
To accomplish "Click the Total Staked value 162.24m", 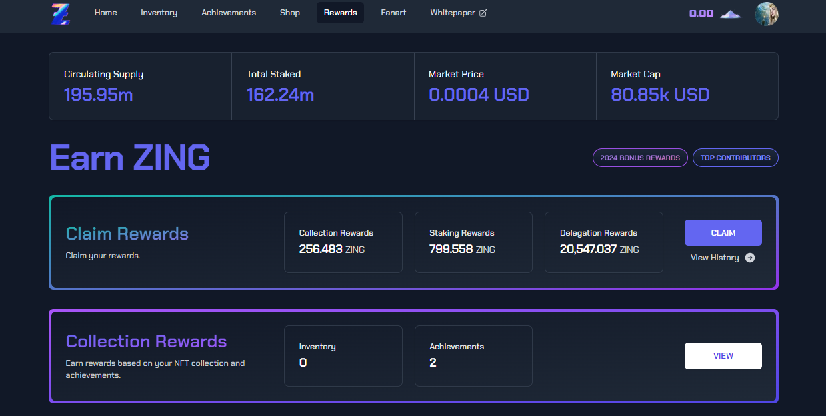I will click(280, 95).
